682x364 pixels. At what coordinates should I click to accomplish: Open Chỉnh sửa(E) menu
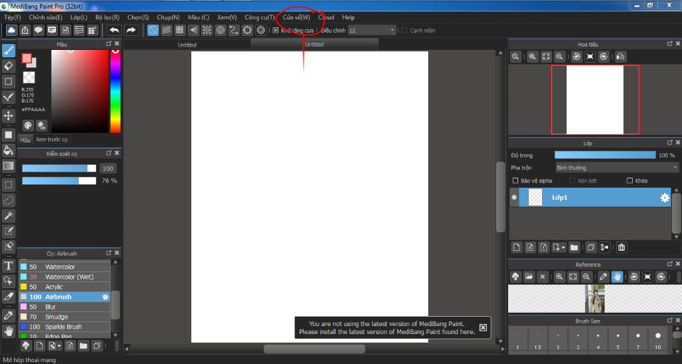pos(45,17)
